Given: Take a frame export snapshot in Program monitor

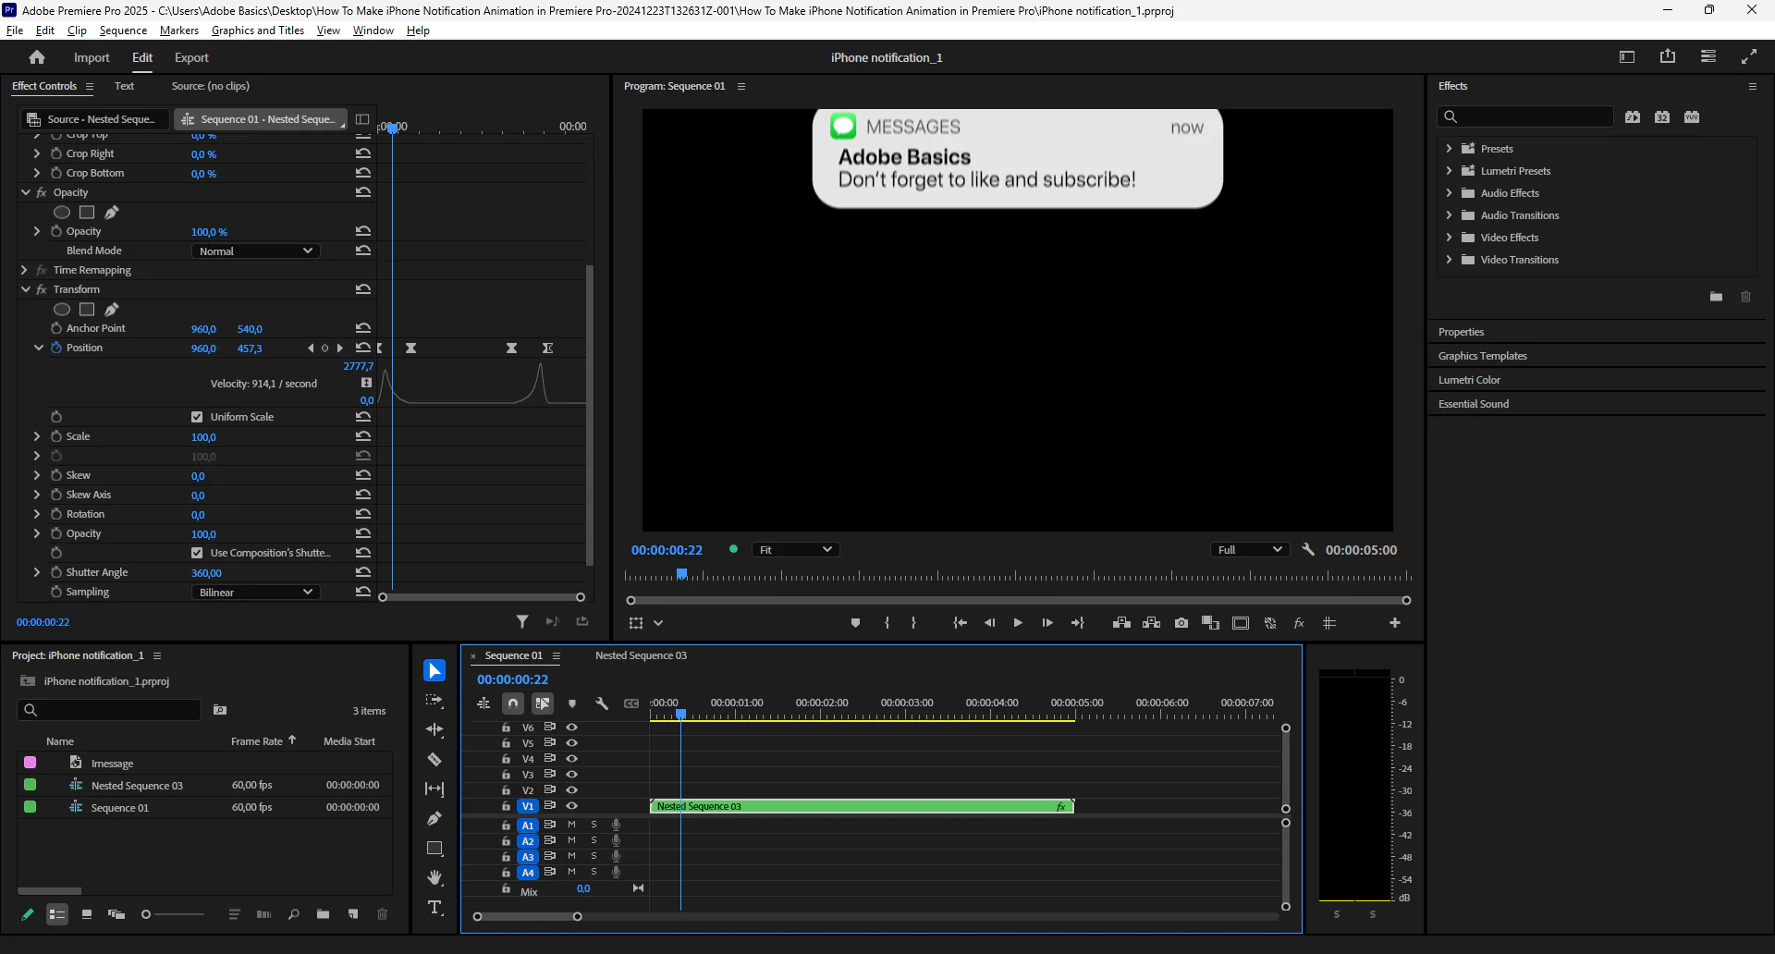Looking at the screenshot, I should (x=1181, y=623).
